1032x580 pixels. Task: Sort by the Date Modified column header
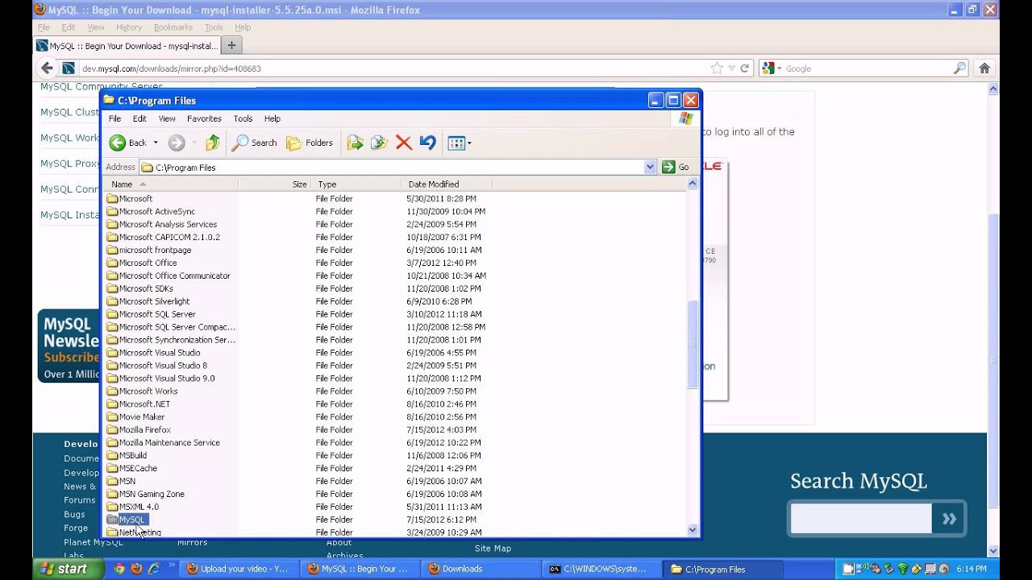pyautogui.click(x=447, y=184)
